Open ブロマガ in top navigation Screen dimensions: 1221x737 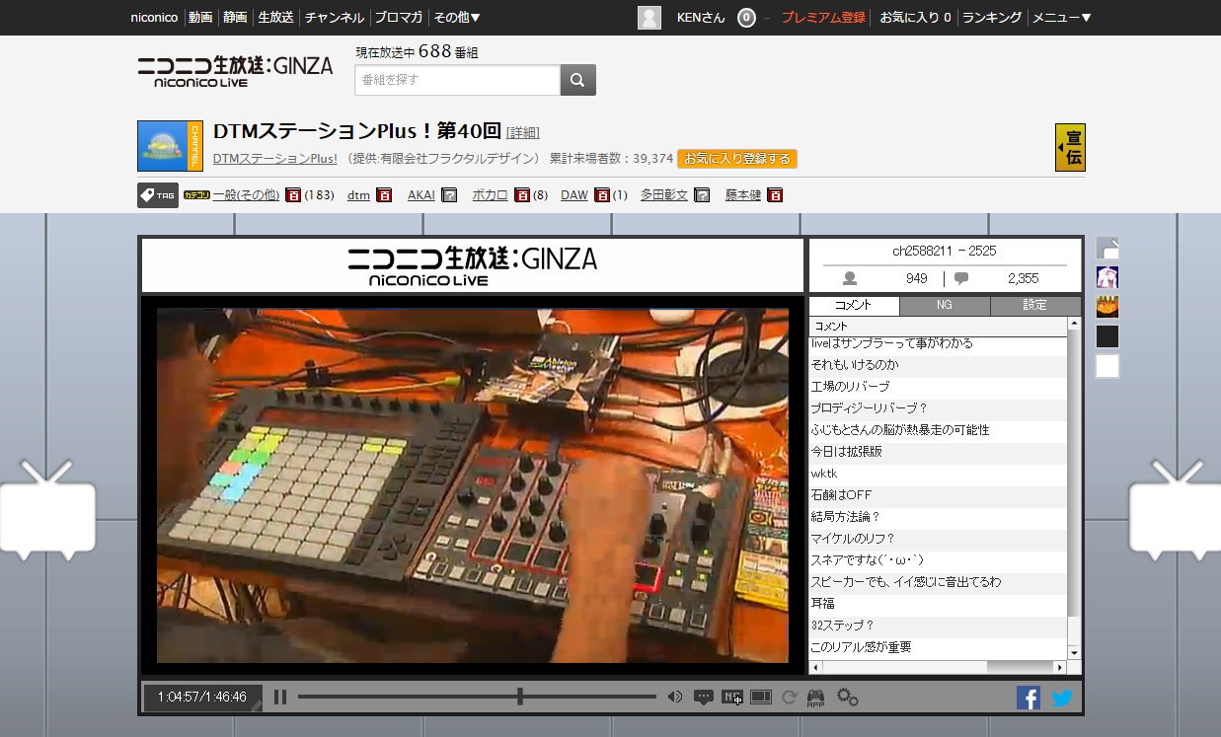point(399,17)
